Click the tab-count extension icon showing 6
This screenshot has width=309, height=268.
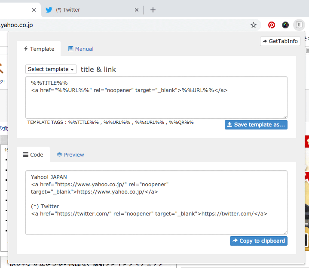pos(299,25)
